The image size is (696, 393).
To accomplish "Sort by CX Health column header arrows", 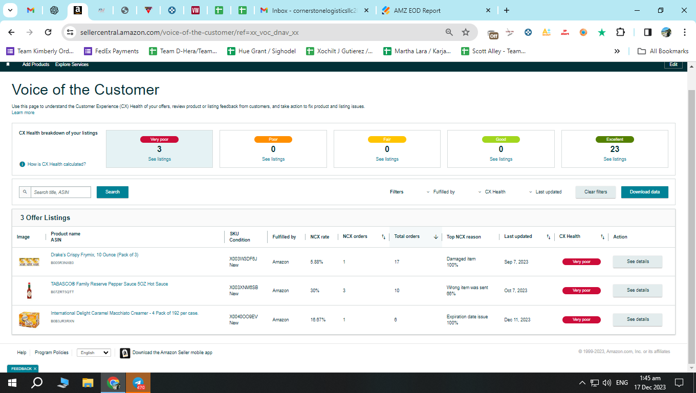I will (602, 237).
